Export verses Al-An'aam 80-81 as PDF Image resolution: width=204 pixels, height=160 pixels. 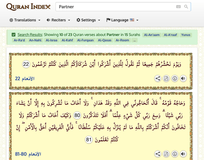tap(166, 154)
